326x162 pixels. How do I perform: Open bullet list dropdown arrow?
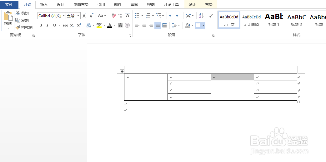[142, 16]
